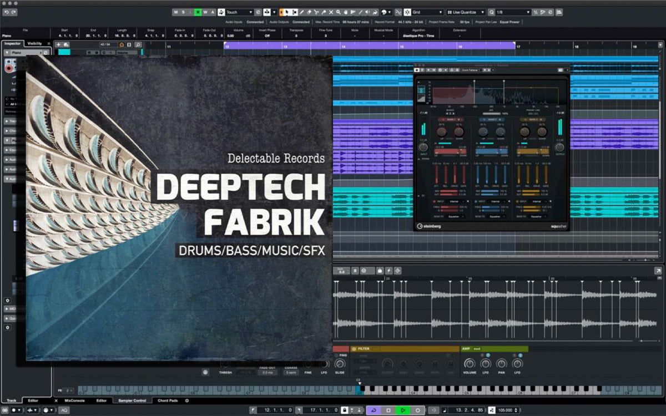Click the add track plus button
Image resolution: width=666 pixels, height=416 pixels.
coord(58,44)
